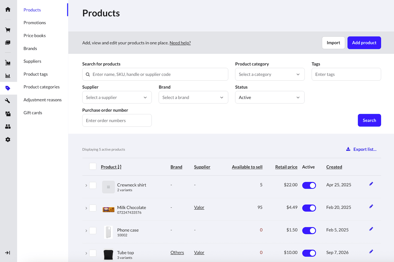Viewport: 394px width, 262px height.
Task: Open the Status dropdown showing Active
Action: point(270,97)
